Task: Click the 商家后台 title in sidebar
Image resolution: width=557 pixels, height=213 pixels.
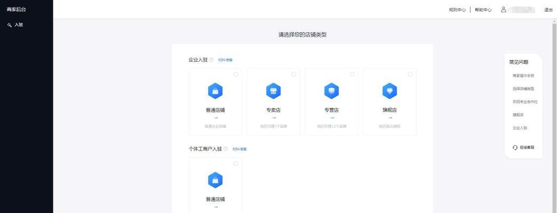Action: 17,10
